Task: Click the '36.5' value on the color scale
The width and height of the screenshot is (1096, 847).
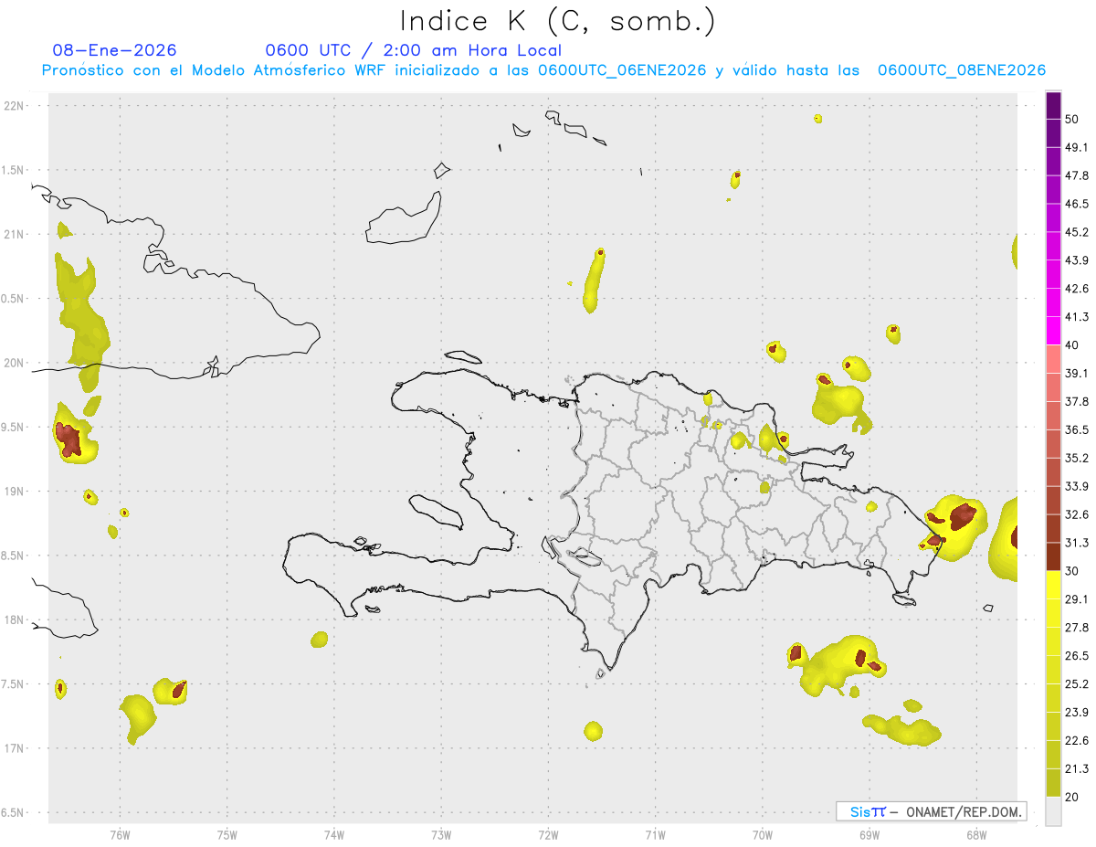Action: point(1077,429)
